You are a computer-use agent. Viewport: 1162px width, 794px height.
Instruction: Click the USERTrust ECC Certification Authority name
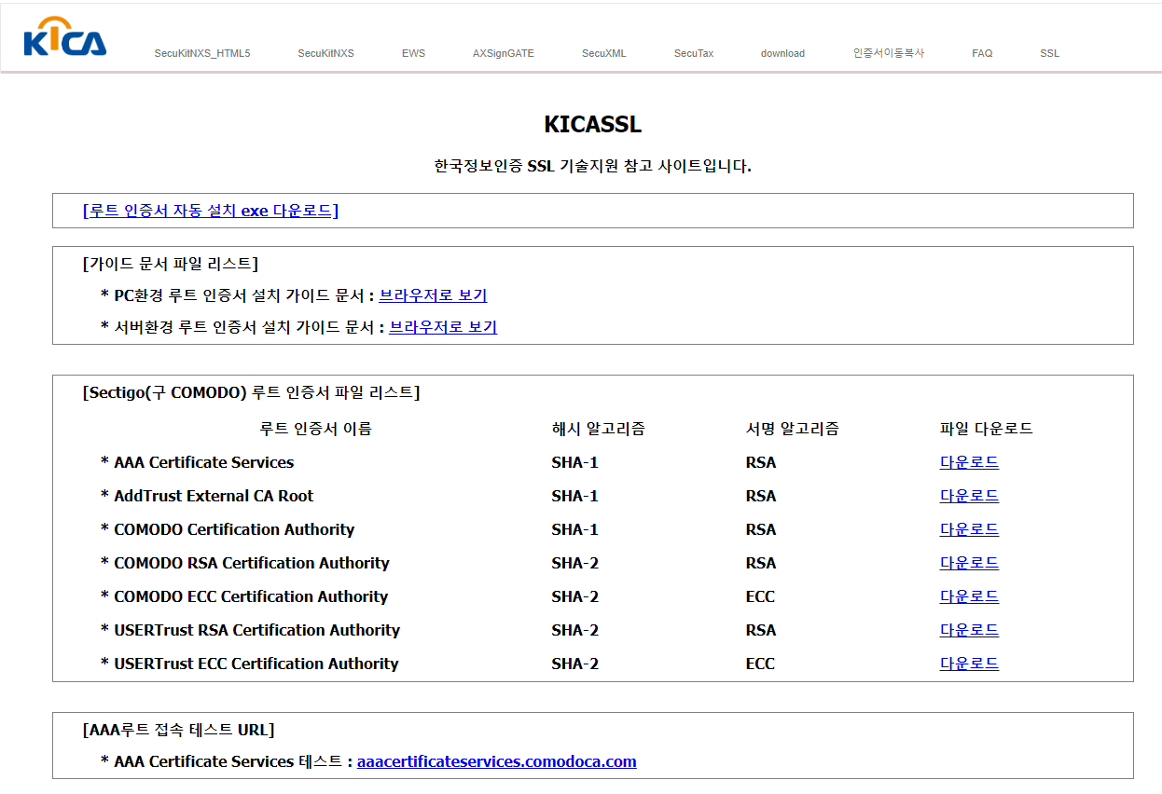click(x=256, y=664)
